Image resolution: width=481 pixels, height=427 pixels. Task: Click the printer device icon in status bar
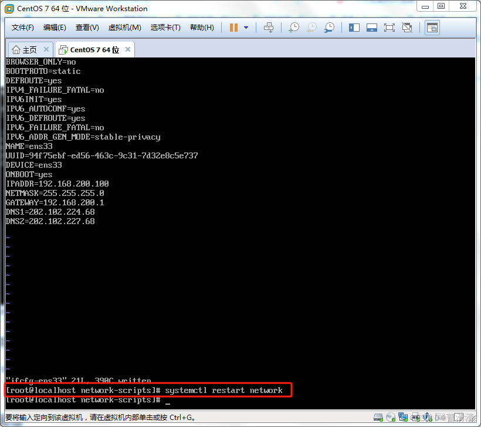414,418
